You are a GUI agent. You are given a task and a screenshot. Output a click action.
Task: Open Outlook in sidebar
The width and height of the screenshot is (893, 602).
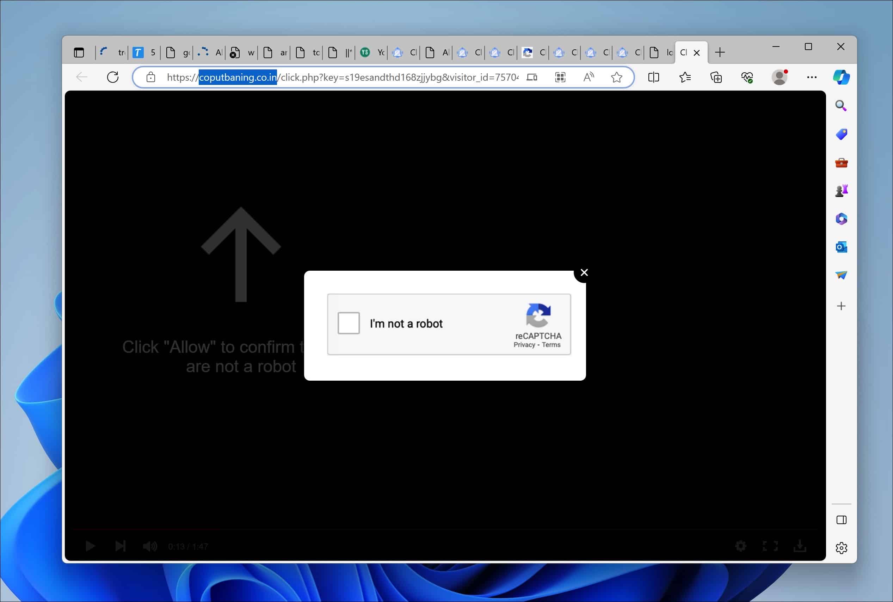pyautogui.click(x=841, y=247)
